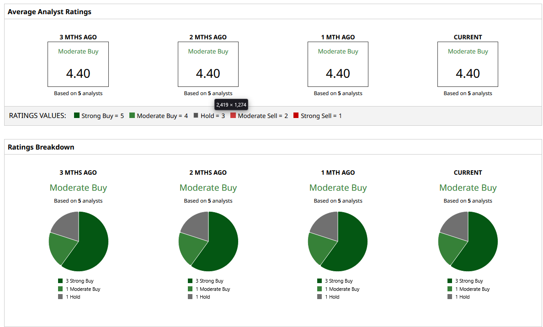Click the 2 MTHS AGO pie chart
The image size is (543, 327).
(x=208, y=241)
